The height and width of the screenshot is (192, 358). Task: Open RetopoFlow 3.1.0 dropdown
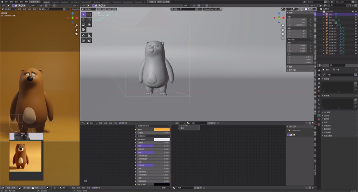pyautogui.click(x=212, y=9)
